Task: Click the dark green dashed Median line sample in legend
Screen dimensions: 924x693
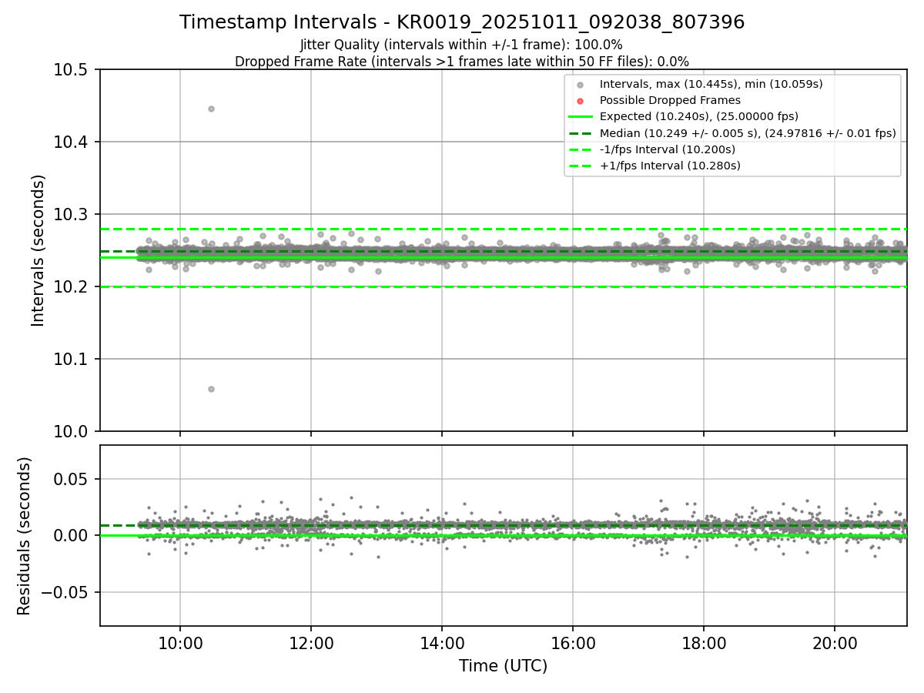Action: (581, 133)
